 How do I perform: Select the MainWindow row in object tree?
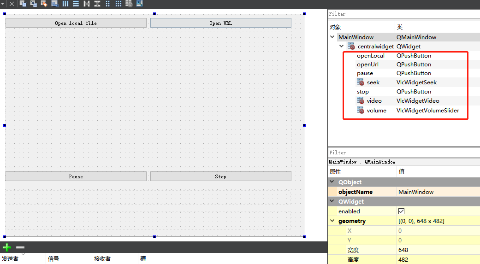(409, 37)
